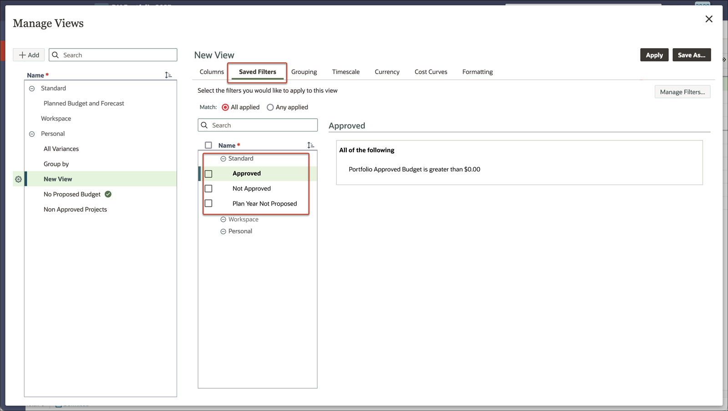
Task: Select the Any applied match option
Action: pos(270,107)
